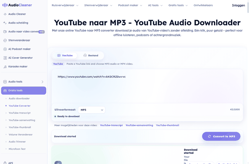Follow YouTube-samenvatting link below input

[x=139, y=125]
